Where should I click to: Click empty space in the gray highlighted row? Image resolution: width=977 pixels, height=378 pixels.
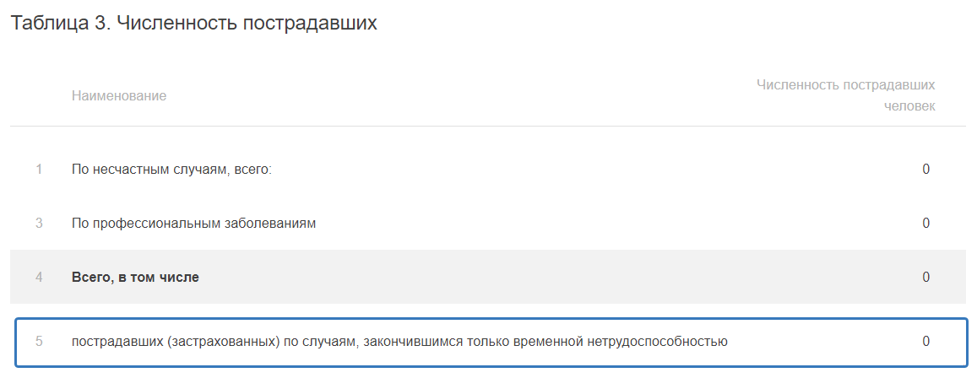pyautogui.click(x=549, y=277)
